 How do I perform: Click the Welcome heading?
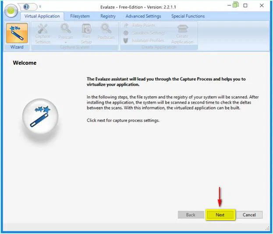coord(25,63)
